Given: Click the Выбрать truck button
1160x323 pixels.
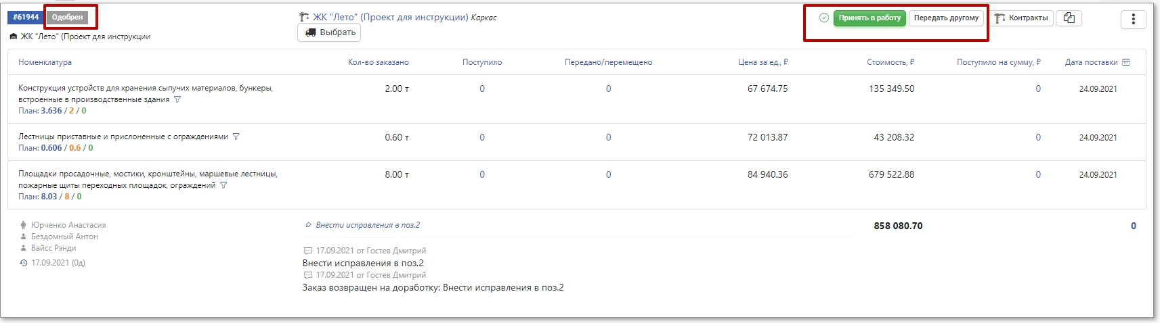Looking at the screenshot, I should [330, 32].
